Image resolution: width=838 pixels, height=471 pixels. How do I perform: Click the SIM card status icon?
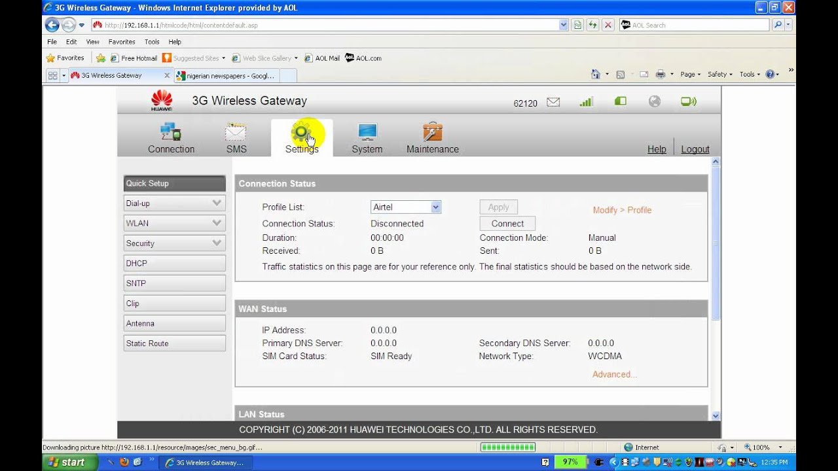click(620, 101)
